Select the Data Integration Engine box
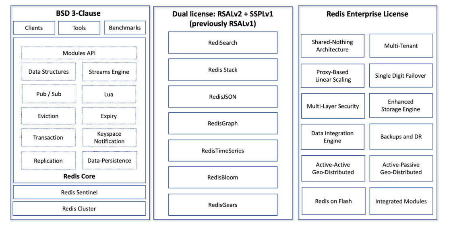 (x=333, y=137)
